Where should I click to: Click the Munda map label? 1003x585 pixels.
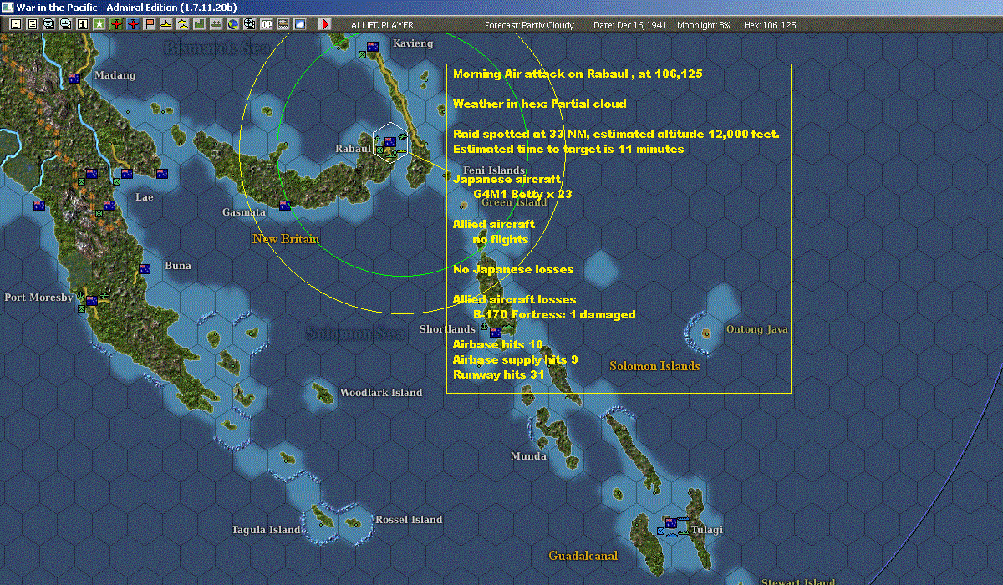pyautogui.click(x=529, y=456)
